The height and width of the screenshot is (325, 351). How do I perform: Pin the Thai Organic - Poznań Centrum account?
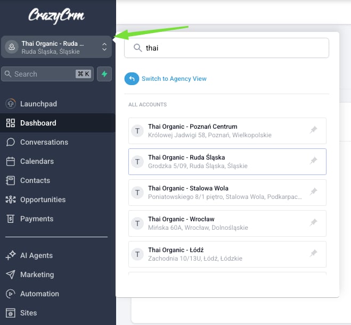(314, 130)
